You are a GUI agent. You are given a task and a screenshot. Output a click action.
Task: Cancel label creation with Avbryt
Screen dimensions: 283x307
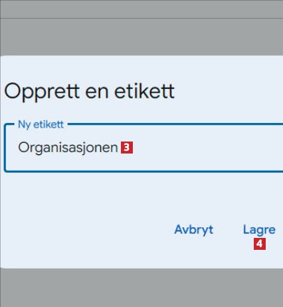194,230
